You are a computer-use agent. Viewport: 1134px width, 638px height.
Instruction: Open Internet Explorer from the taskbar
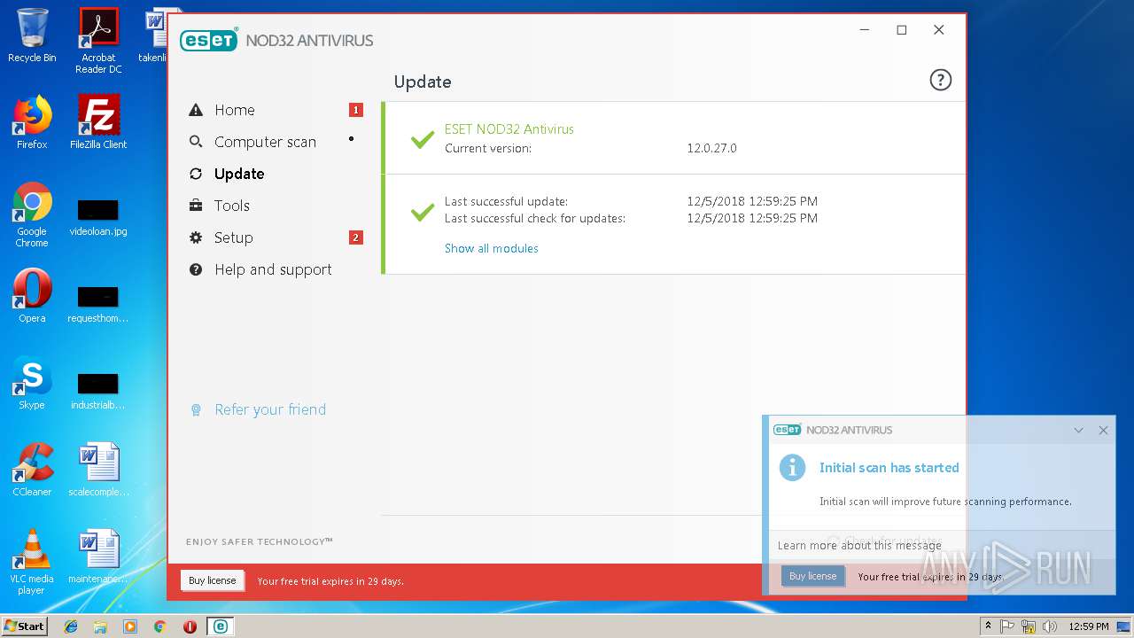[71, 626]
